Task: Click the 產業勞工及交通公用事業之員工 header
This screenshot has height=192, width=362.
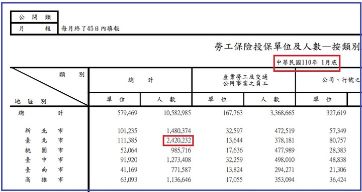Action: (x=244, y=80)
